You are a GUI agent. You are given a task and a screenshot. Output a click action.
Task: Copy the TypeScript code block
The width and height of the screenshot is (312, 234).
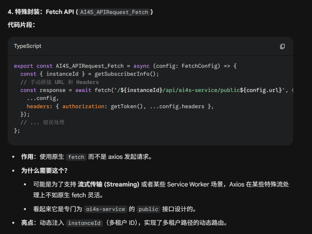pos(282,46)
